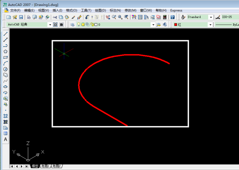Open the 视图(V) menu
Viewport: 239px width, 170px height.
pyautogui.click(x=44, y=10)
